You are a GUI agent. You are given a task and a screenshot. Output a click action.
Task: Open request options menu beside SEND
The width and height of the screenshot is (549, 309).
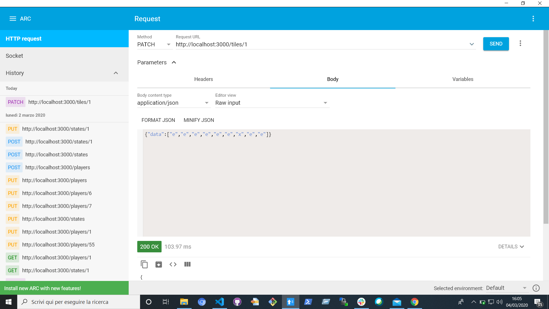520,43
